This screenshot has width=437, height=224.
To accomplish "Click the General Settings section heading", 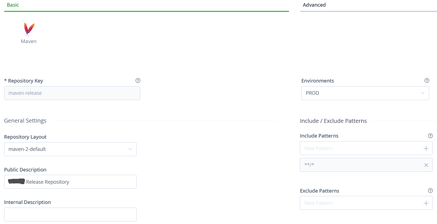I will click(x=25, y=121).
